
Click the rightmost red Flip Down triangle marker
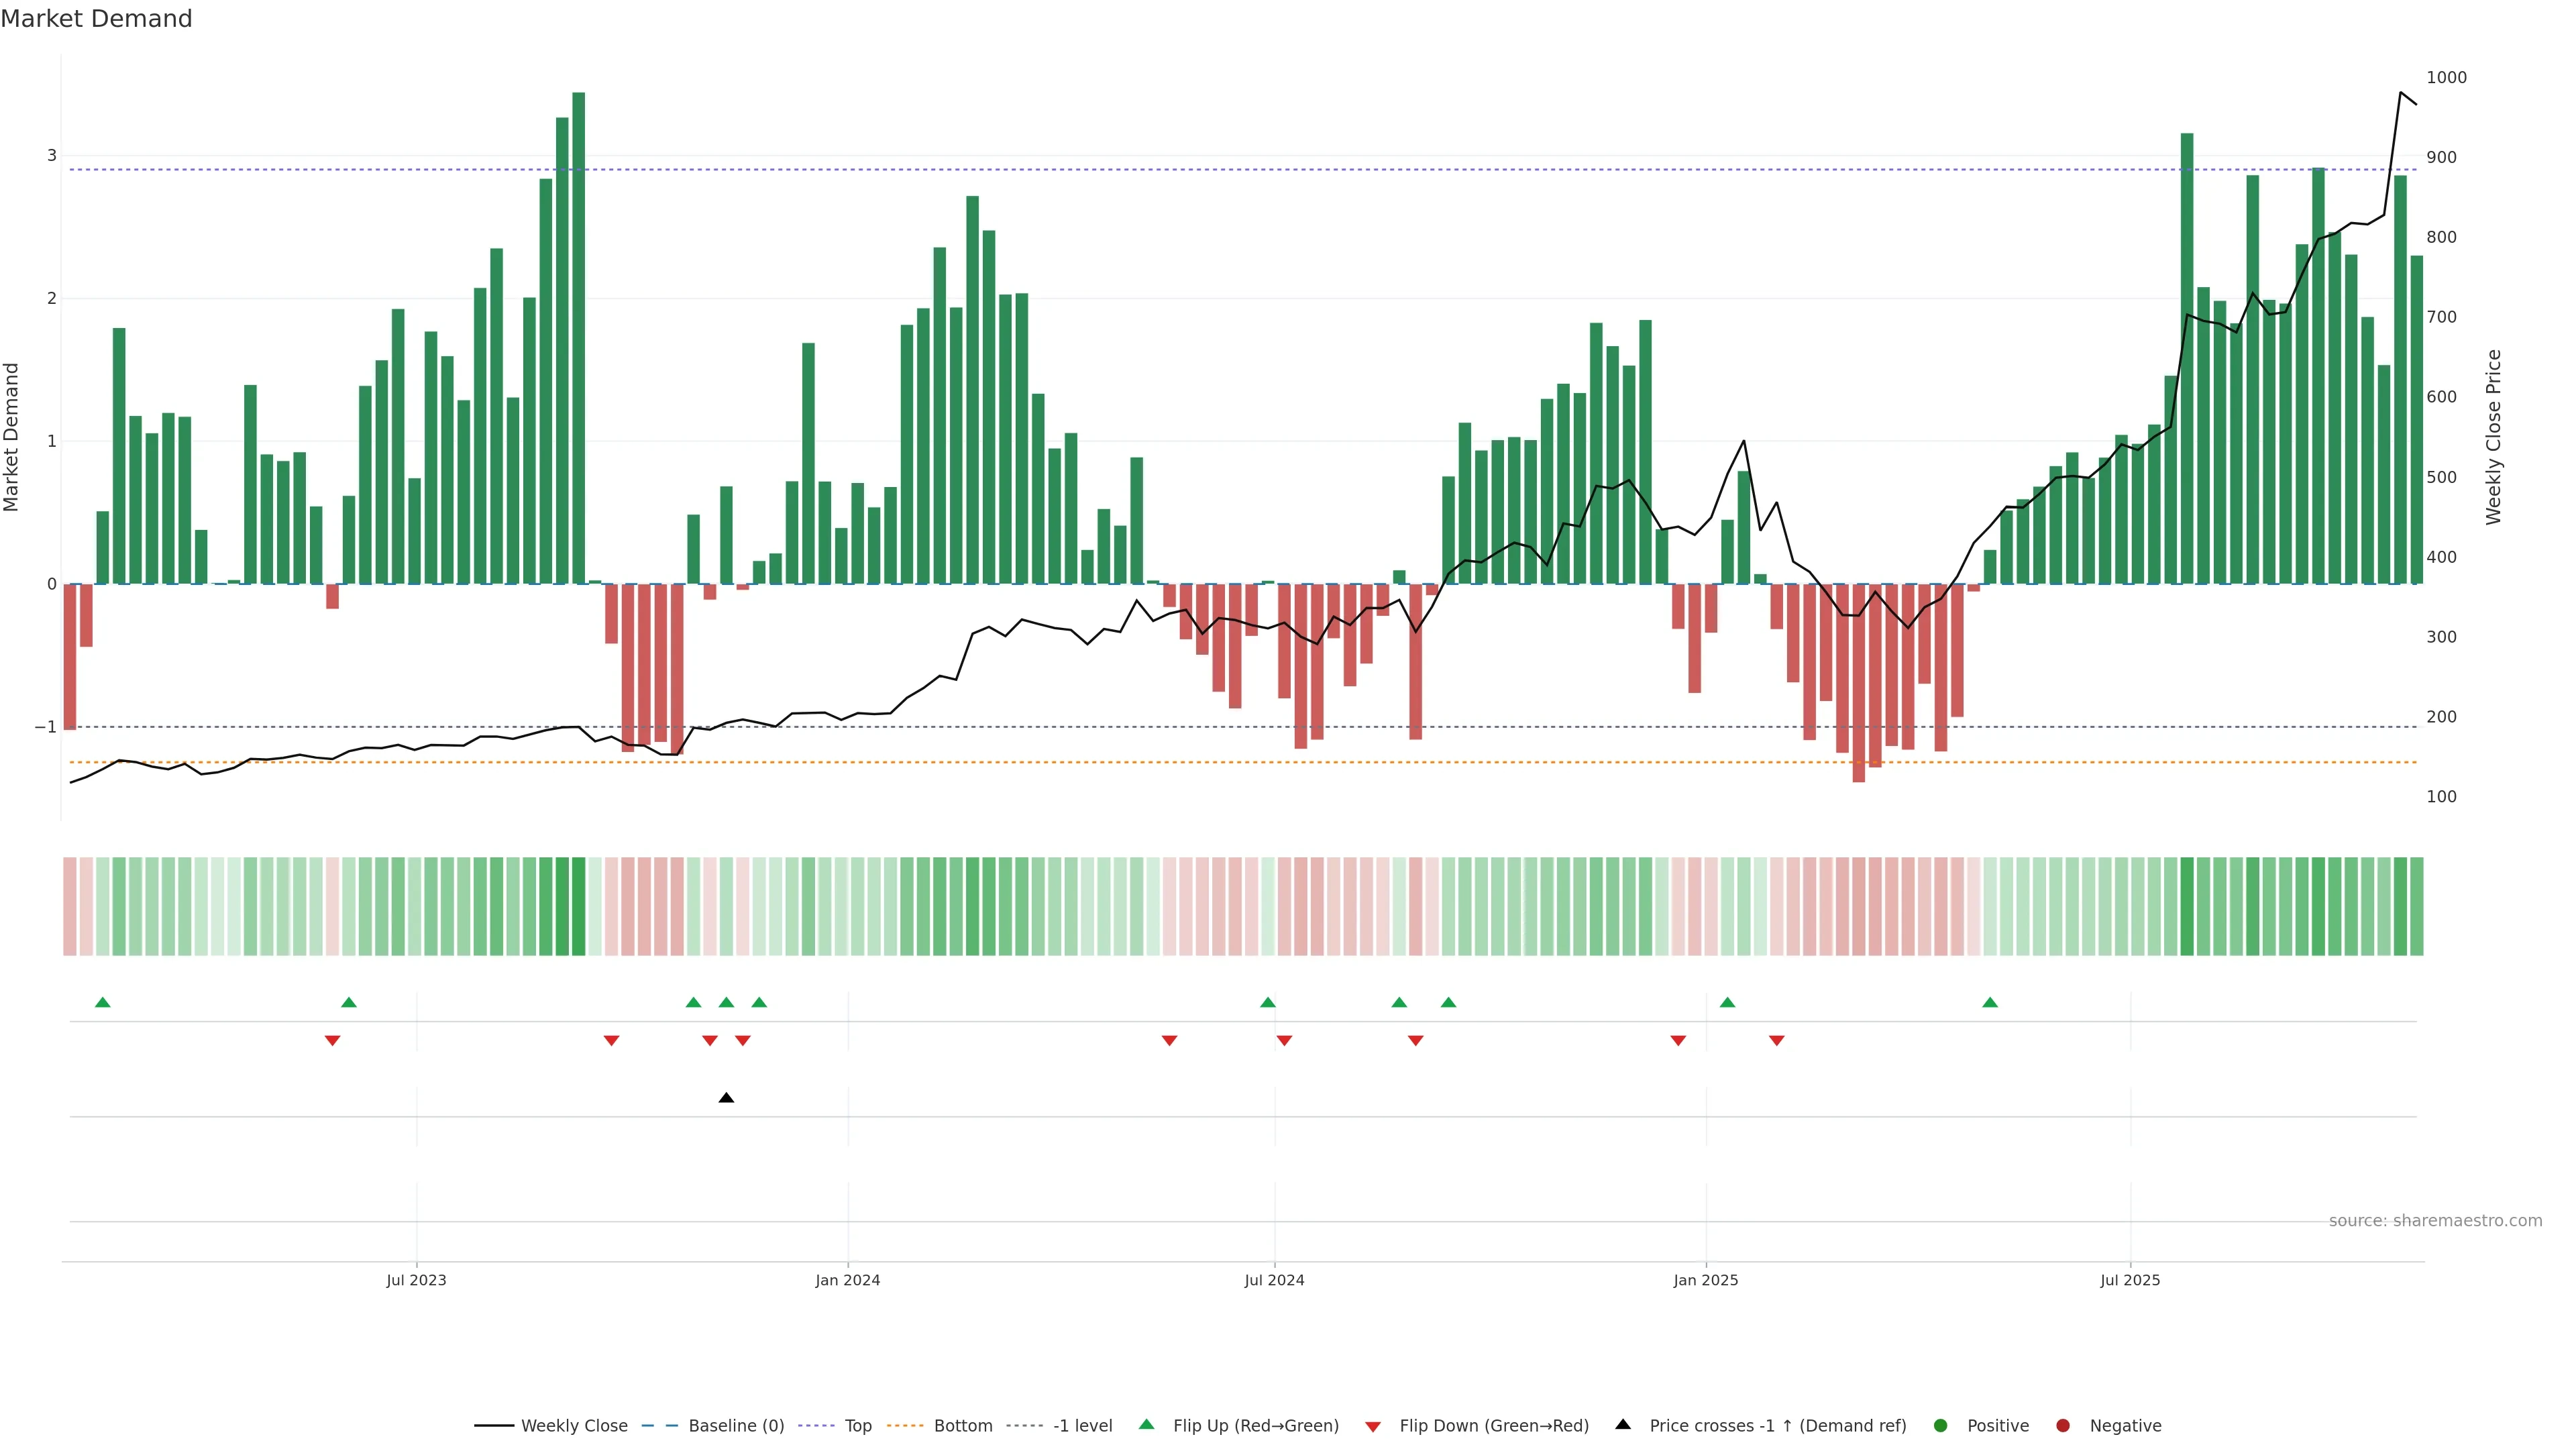click(x=1776, y=1041)
